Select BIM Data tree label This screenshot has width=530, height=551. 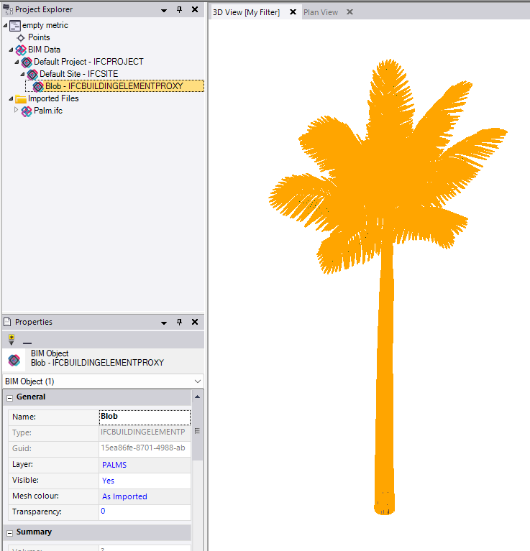click(44, 50)
